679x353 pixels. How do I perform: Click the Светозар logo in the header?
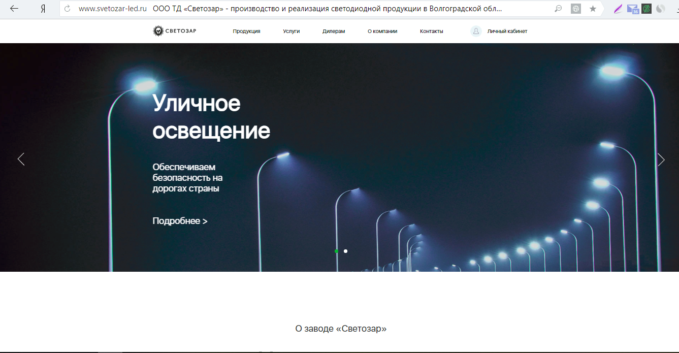175,31
